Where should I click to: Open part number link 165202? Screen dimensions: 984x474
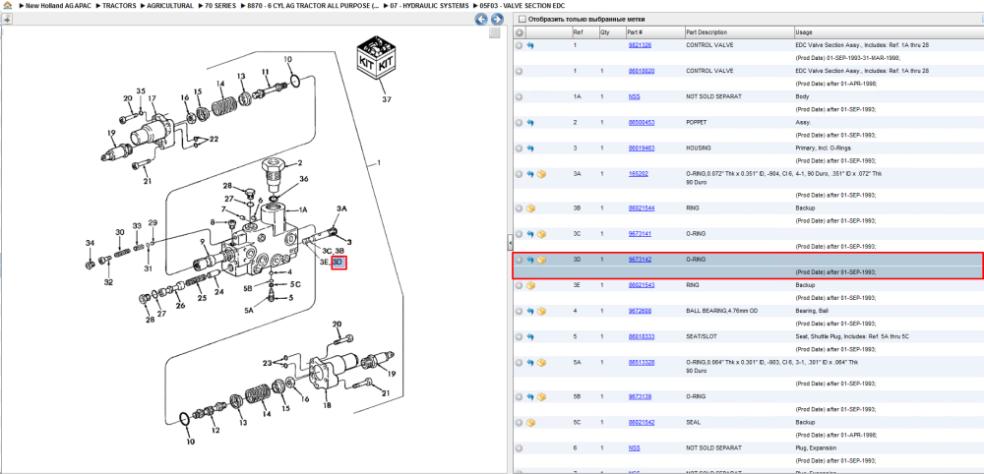(639, 174)
